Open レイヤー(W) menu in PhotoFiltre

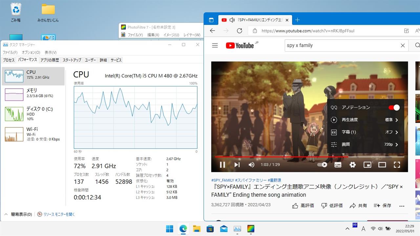192,35
